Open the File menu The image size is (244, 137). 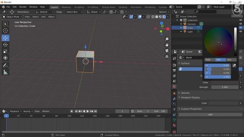[x=8, y=7]
